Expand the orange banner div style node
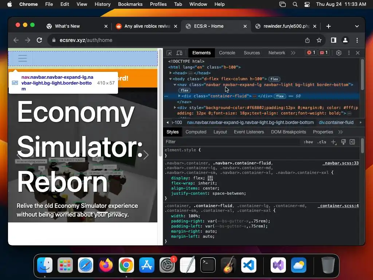The image size is (373, 280). point(175,108)
